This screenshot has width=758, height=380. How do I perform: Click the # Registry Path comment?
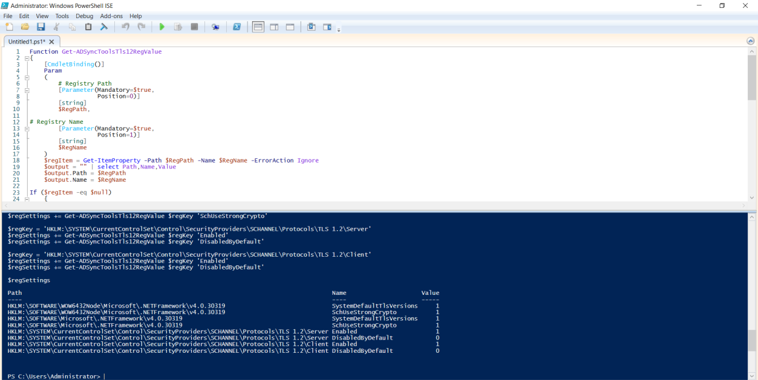pyautogui.click(x=85, y=83)
